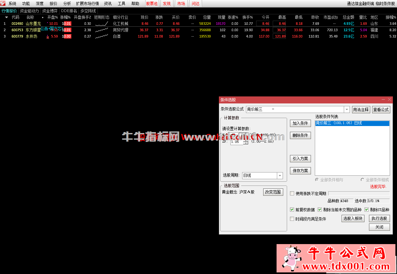Toggle the 使用涨跌不定周期 checkbox
This screenshot has width=397, height=274.
tap(292, 193)
